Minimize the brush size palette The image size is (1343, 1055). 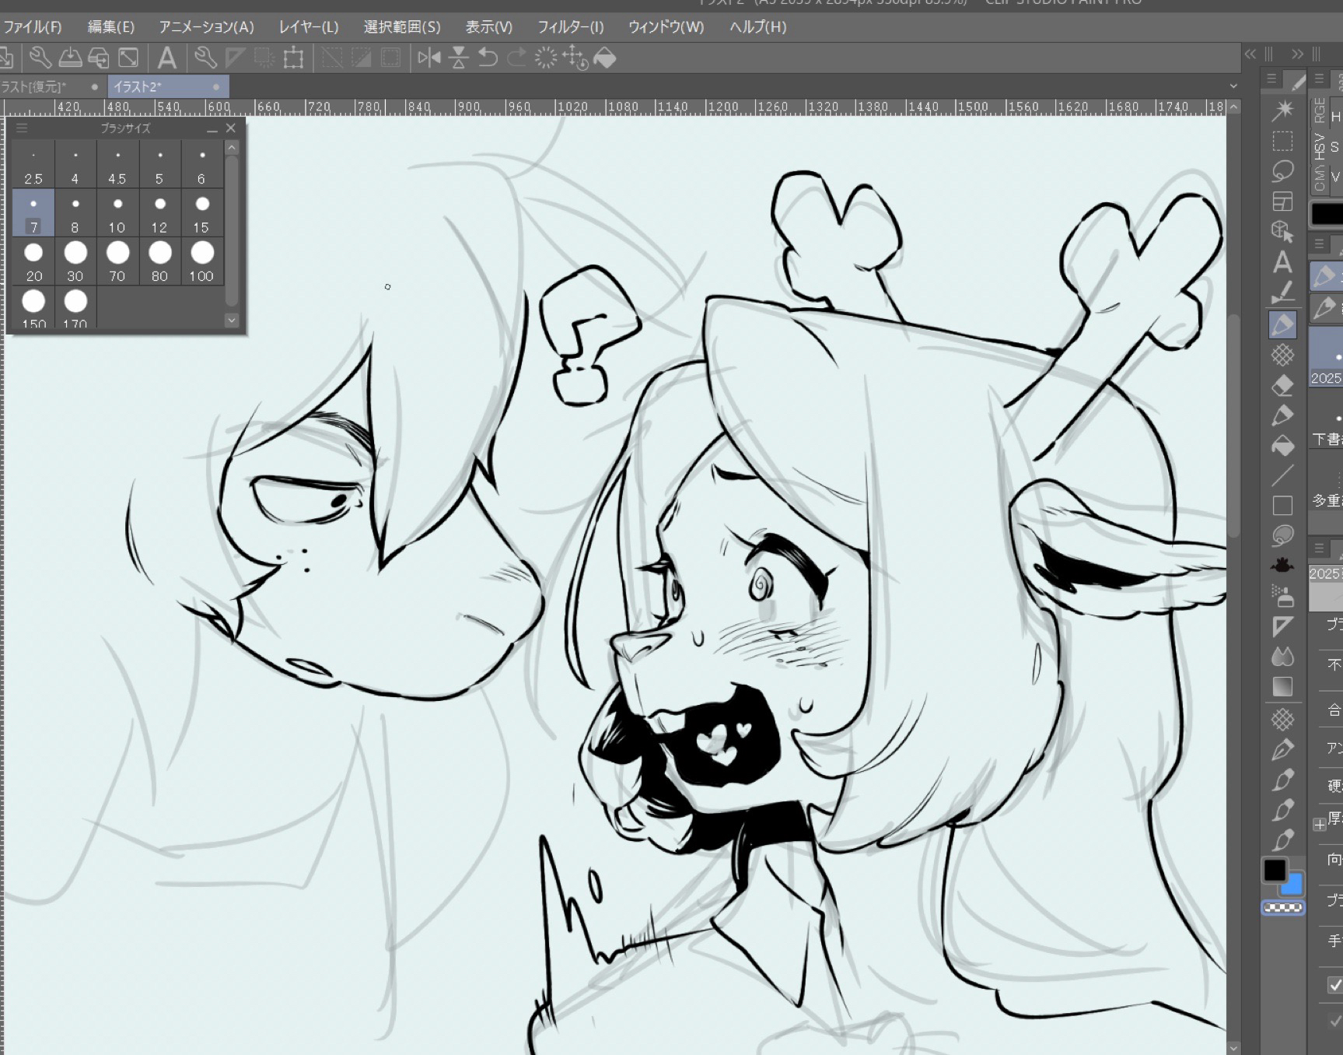pyautogui.click(x=212, y=129)
